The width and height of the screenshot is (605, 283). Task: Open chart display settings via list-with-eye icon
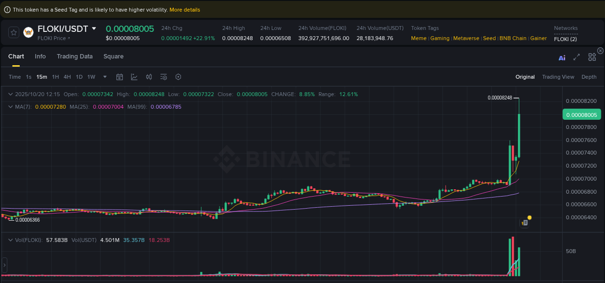(x=163, y=77)
